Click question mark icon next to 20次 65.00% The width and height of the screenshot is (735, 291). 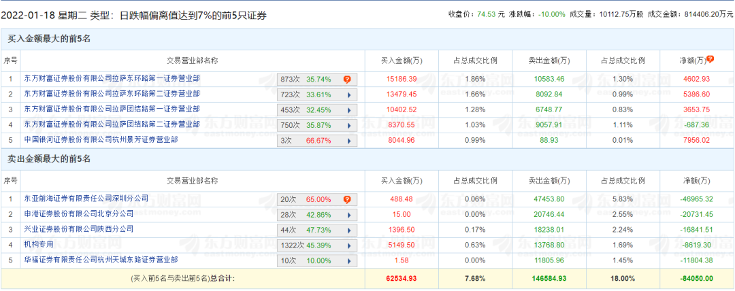point(347,200)
